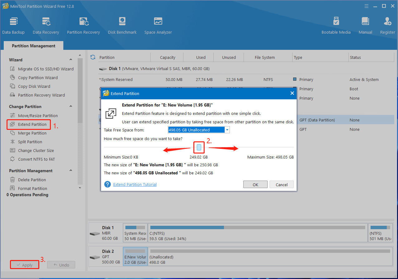The height and width of the screenshot is (279, 398).
Task: Open the Space Analyzer tool
Action: 158,26
